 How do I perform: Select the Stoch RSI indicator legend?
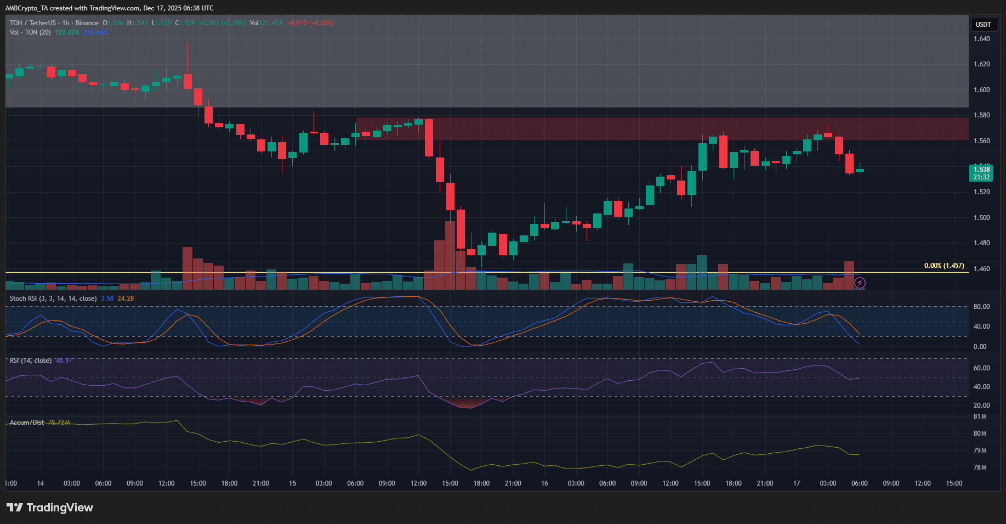coord(53,298)
